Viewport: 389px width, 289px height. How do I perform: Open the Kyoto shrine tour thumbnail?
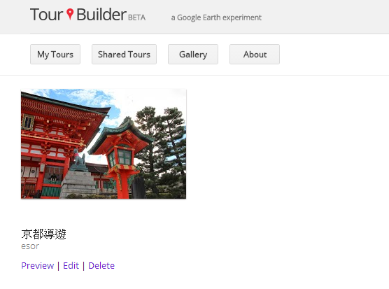[104, 143]
